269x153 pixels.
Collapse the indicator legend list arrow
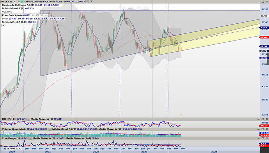coord(3,26)
